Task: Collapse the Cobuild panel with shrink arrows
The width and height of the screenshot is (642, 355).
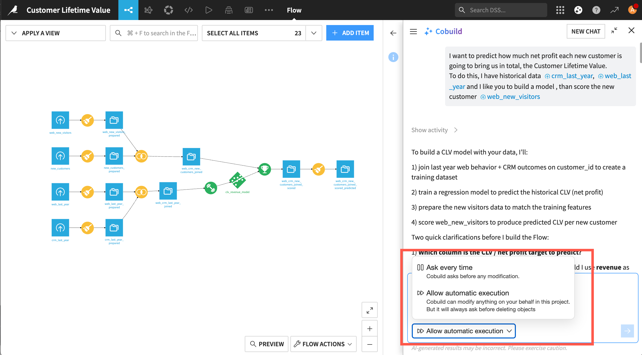Action: [x=614, y=31]
